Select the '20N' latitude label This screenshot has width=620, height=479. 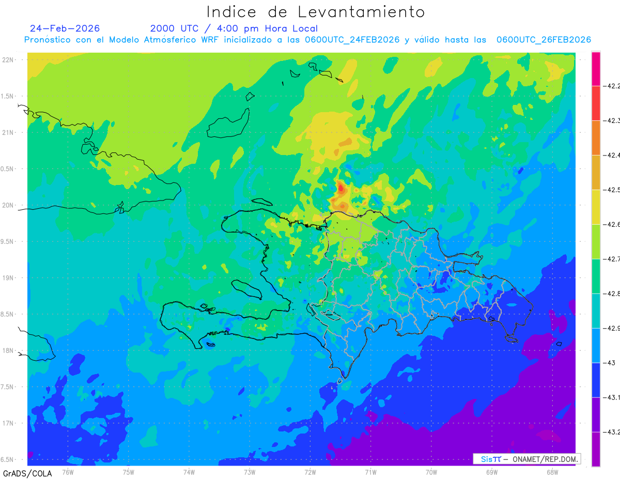coord(7,205)
